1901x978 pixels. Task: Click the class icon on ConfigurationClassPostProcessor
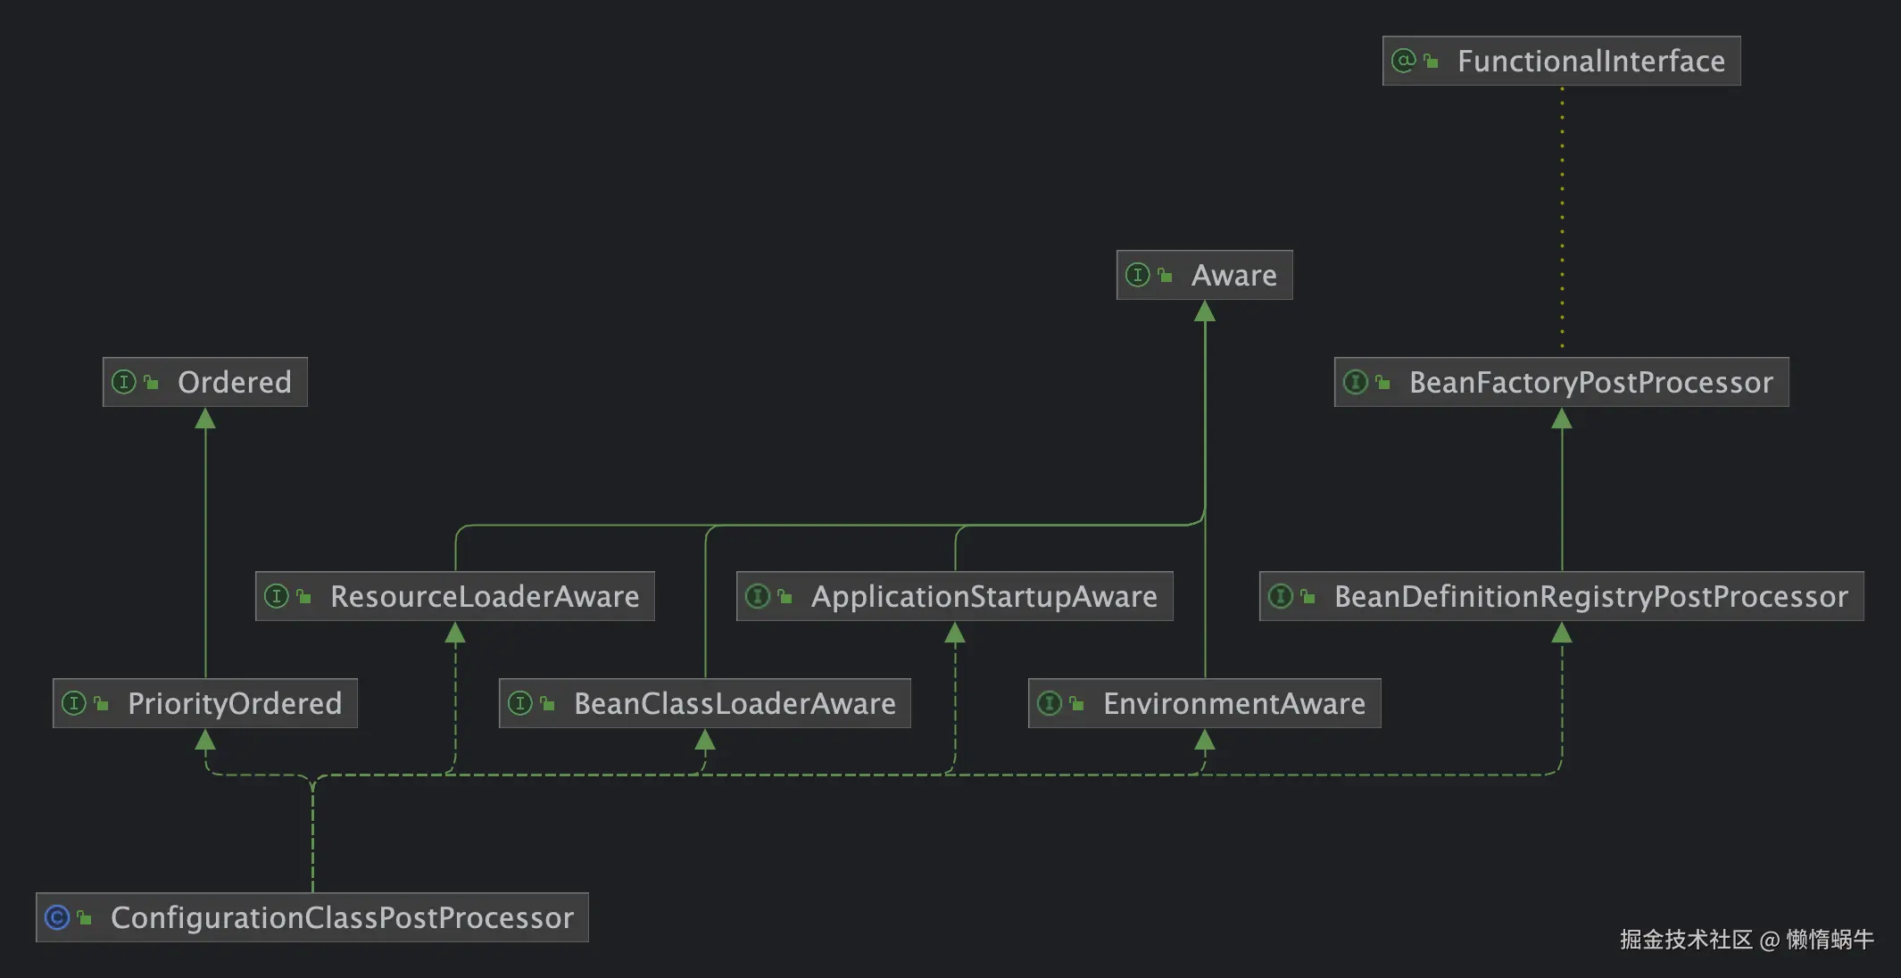[x=58, y=917]
